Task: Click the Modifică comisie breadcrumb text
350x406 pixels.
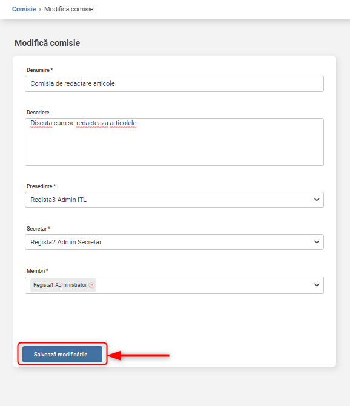Action: [x=68, y=9]
